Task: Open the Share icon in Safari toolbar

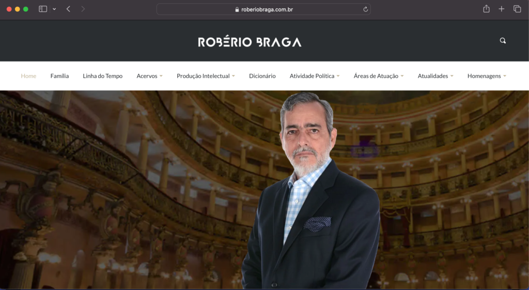Action: point(486,9)
